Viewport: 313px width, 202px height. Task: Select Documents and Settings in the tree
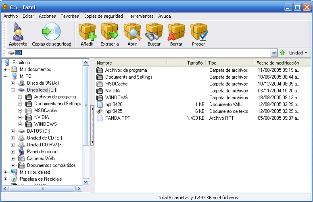pos(58,104)
